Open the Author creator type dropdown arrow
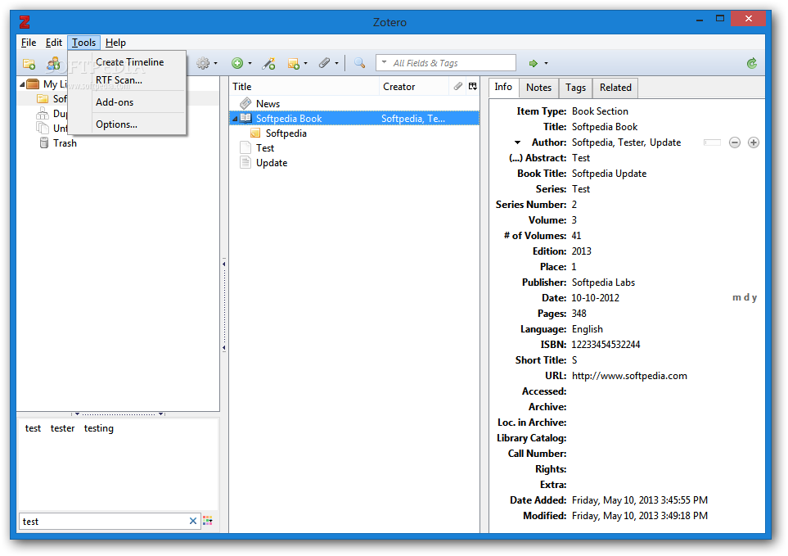This screenshot has width=788, height=556. (518, 142)
